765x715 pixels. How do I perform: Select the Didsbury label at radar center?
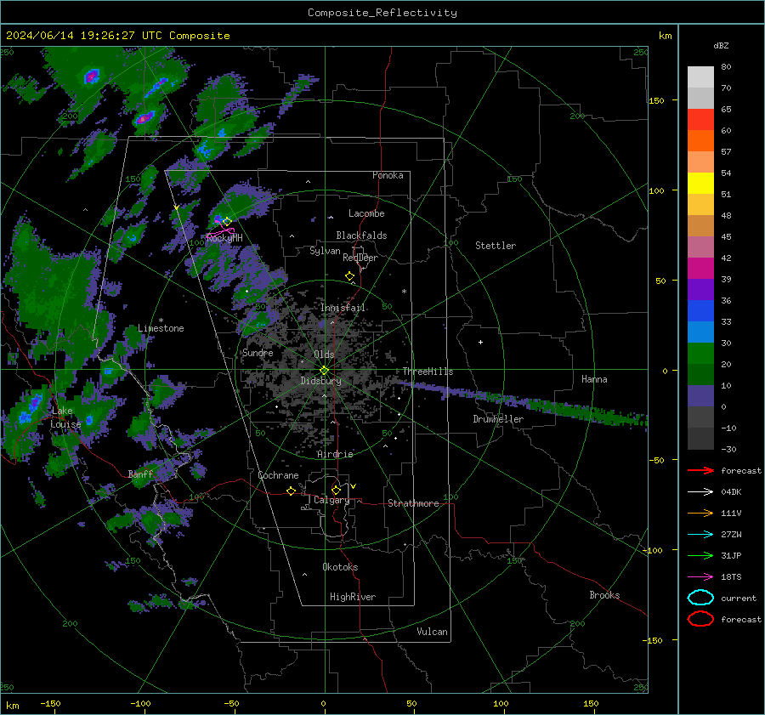click(320, 381)
